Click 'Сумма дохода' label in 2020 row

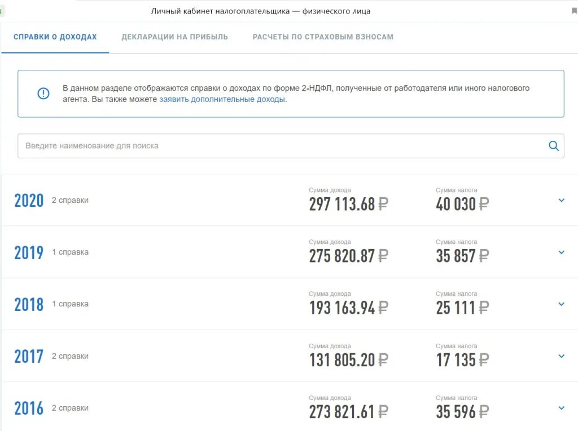click(x=330, y=190)
